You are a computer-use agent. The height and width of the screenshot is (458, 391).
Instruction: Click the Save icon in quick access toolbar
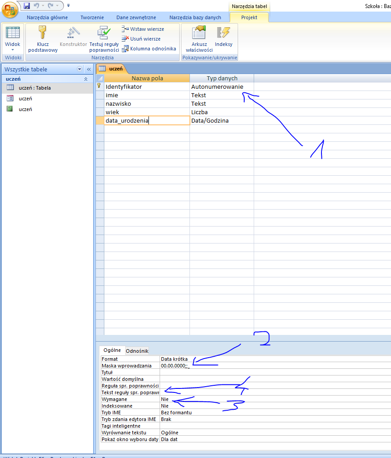tap(27, 5)
